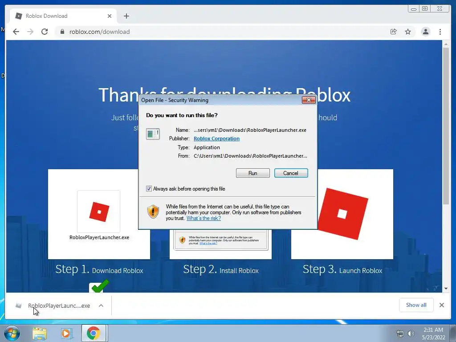
Task: Share this page icon in address bar
Action: [x=394, y=32]
